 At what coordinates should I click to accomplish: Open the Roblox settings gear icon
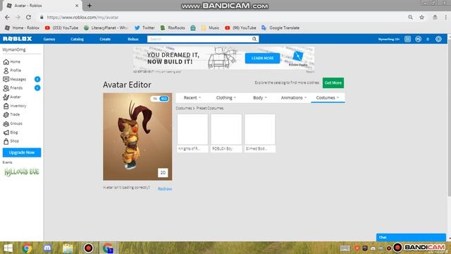coord(438,39)
